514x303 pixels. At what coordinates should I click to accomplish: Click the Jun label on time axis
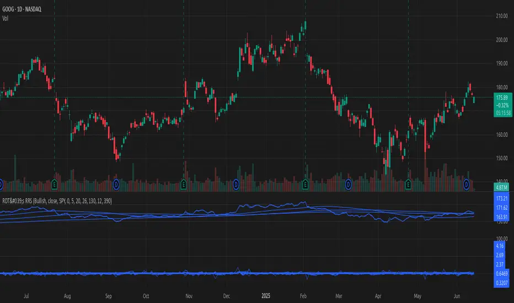click(457, 296)
